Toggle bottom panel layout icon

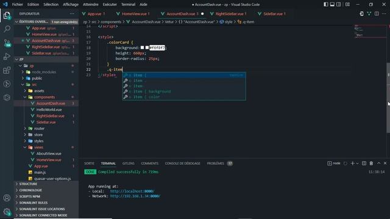[x=332, y=4]
